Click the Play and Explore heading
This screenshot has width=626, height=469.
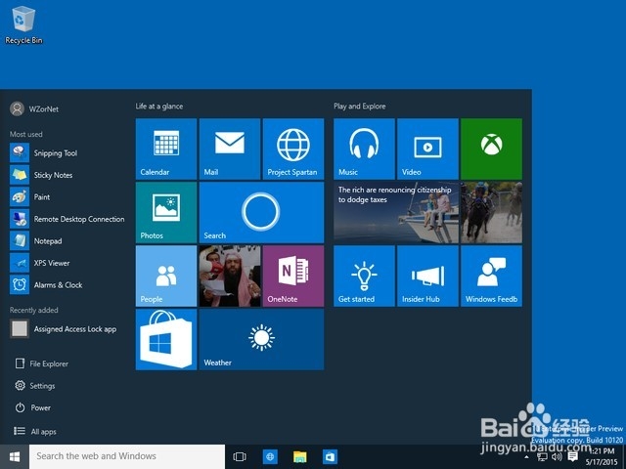[x=360, y=107]
